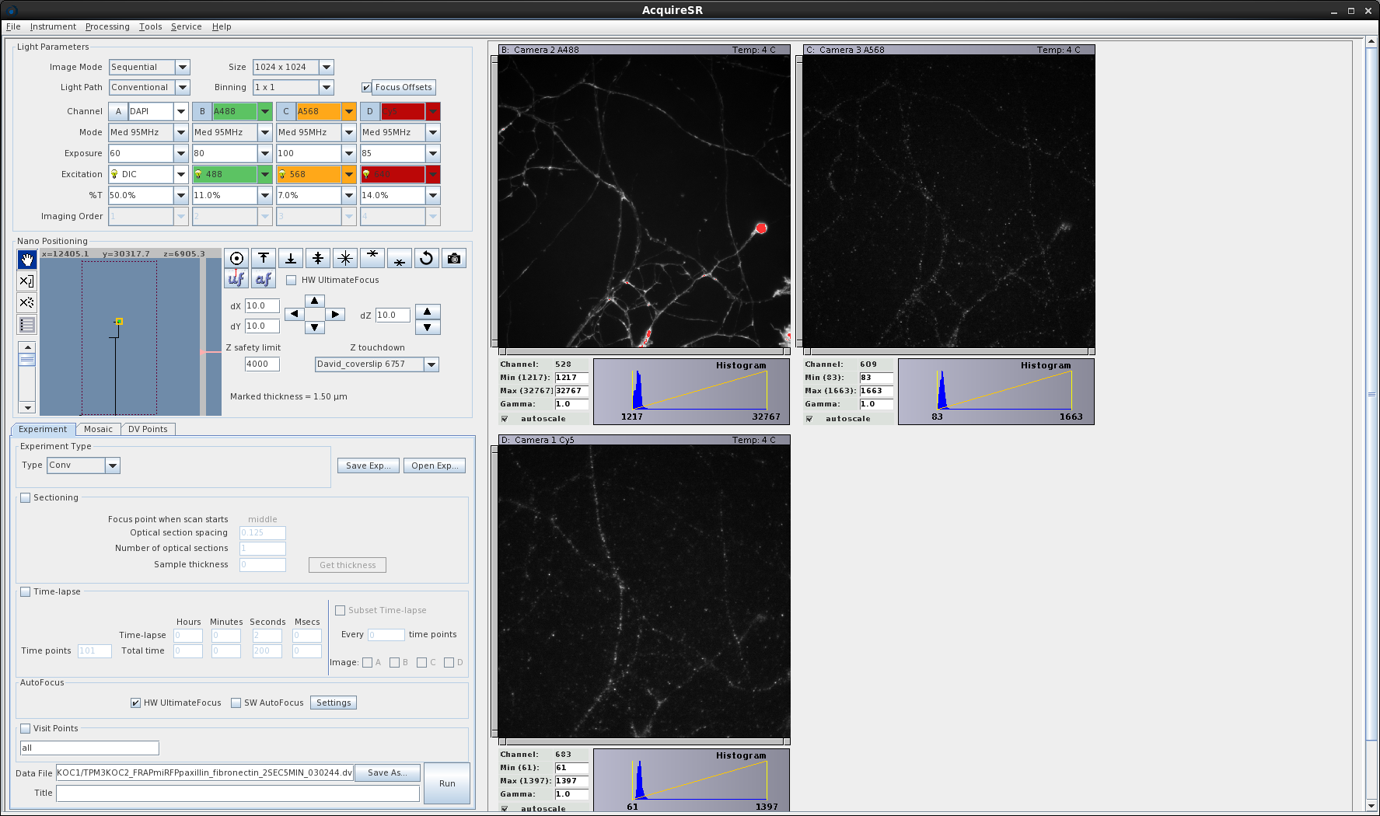Screen dimensions: 1380x816
Task: Click the Save Exp... button
Action: (x=369, y=466)
